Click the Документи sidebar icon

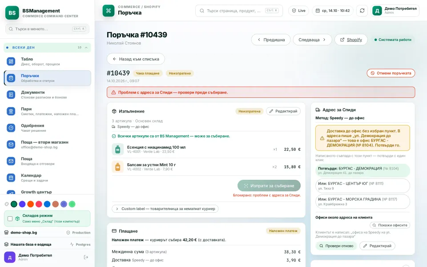11,94
